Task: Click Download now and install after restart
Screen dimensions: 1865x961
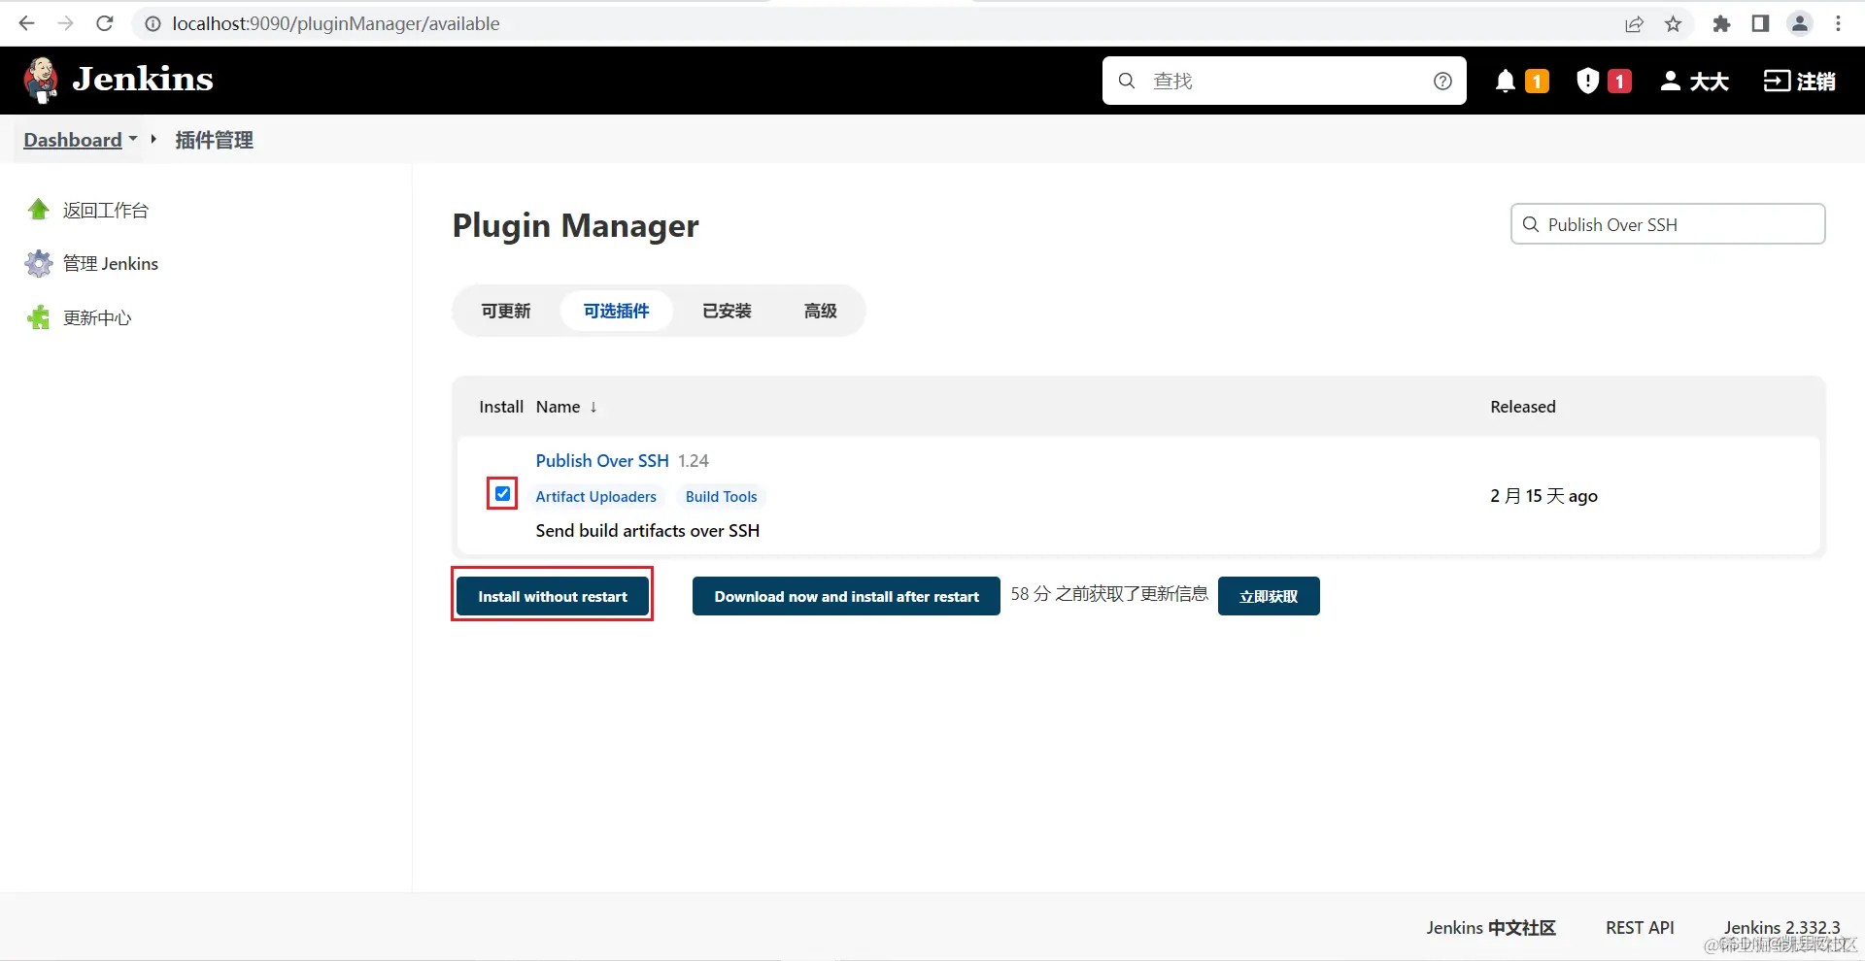Action: tap(846, 596)
